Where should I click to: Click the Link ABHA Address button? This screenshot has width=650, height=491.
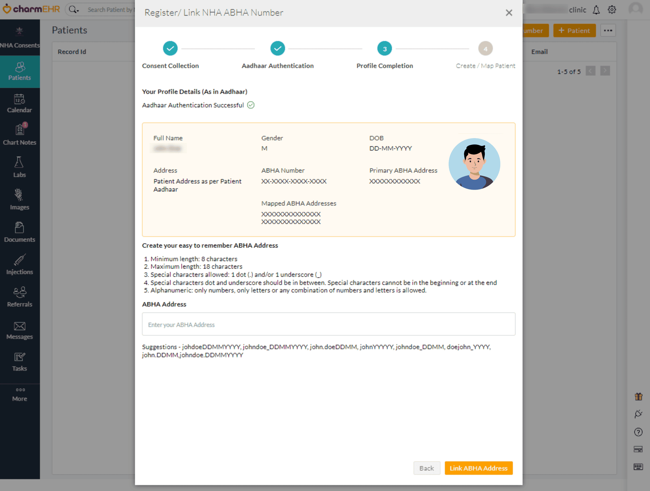[478, 468]
